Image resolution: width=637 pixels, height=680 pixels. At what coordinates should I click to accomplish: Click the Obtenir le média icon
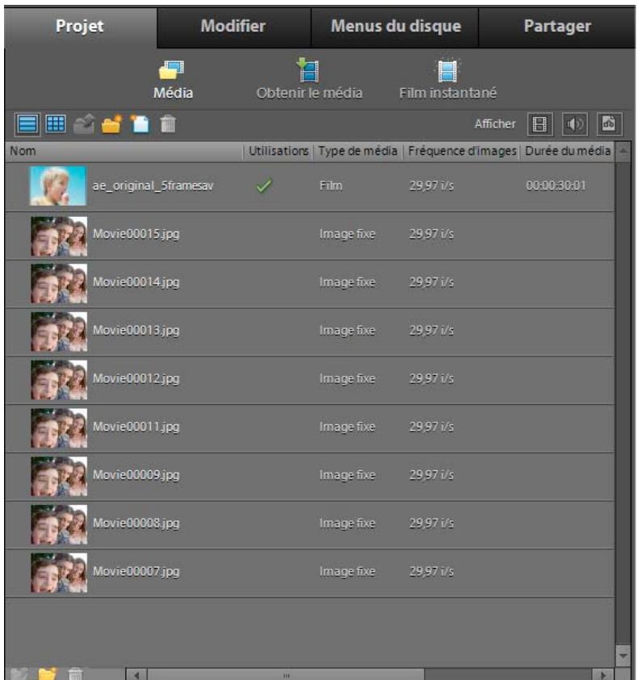coord(309,70)
